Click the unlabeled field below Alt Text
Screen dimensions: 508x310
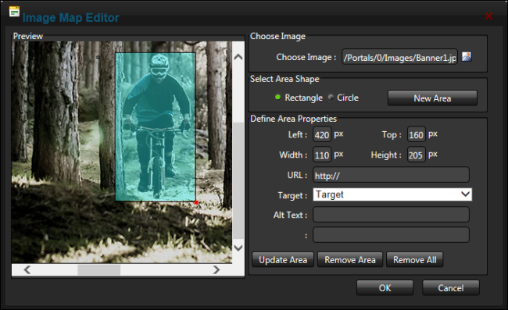391,234
